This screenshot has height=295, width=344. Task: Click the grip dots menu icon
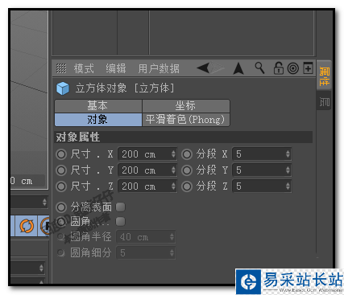coord(61,68)
